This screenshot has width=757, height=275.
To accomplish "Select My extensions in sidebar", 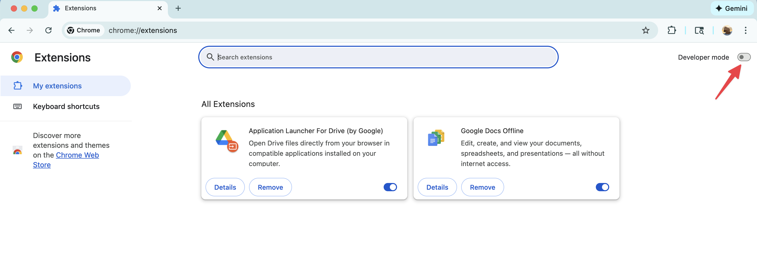I will (57, 86).
